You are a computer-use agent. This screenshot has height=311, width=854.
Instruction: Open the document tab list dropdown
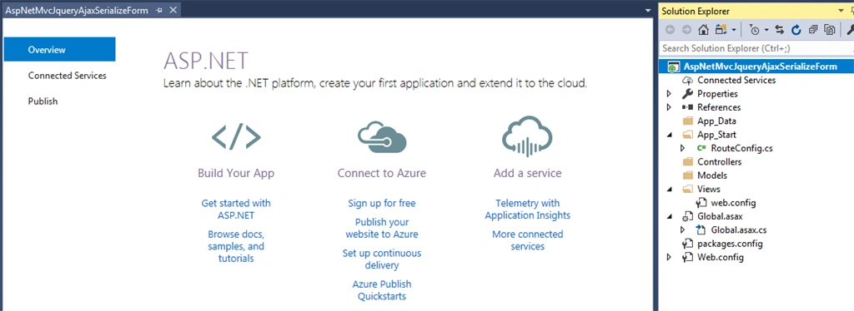pos(648,11)
